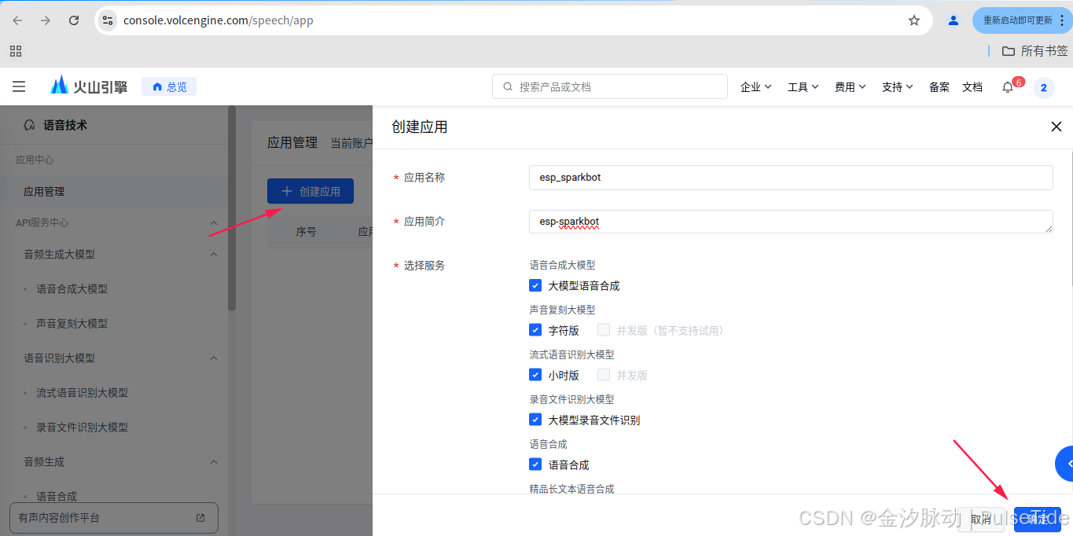Uncheck 大模型语音合成 checkbox
This screenshot has width=1073, height=536.
coord(535,285)
